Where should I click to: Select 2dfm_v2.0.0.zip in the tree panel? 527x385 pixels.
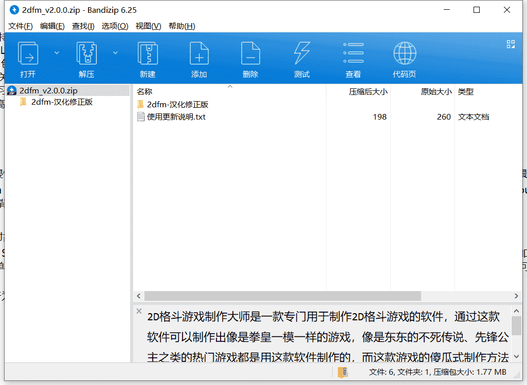(67, 91)
